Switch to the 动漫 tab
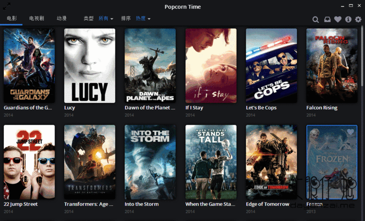The height and width of the screenshot is (221, 365). coord(62,18)
